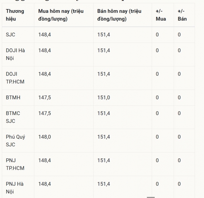The image size is (204, 198).
Task: Select the Phú Quý SJC brand cell
Action: [x=18, y=141]
